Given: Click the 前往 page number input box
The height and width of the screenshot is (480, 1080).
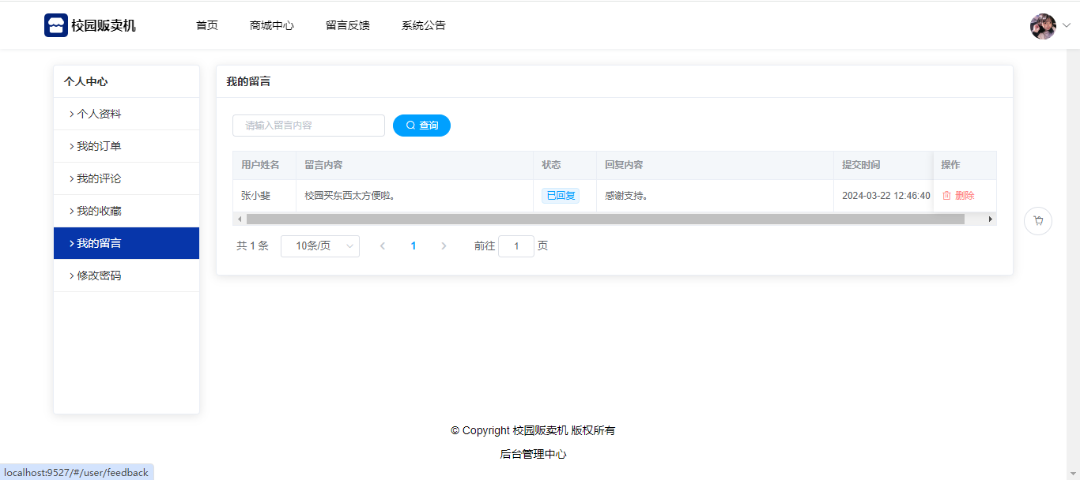Looking at the screenshot, I should (x=515, y=246).
